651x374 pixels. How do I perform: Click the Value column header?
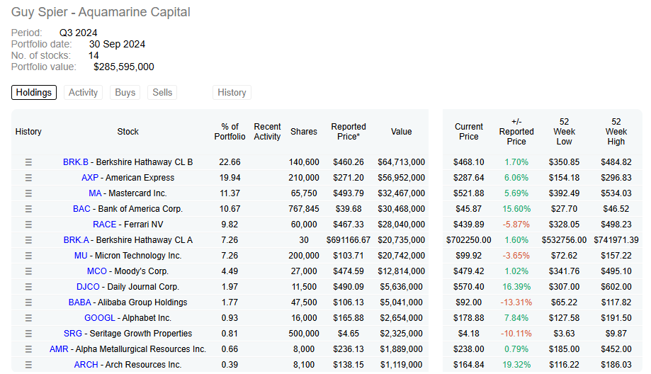pos(401,132)
